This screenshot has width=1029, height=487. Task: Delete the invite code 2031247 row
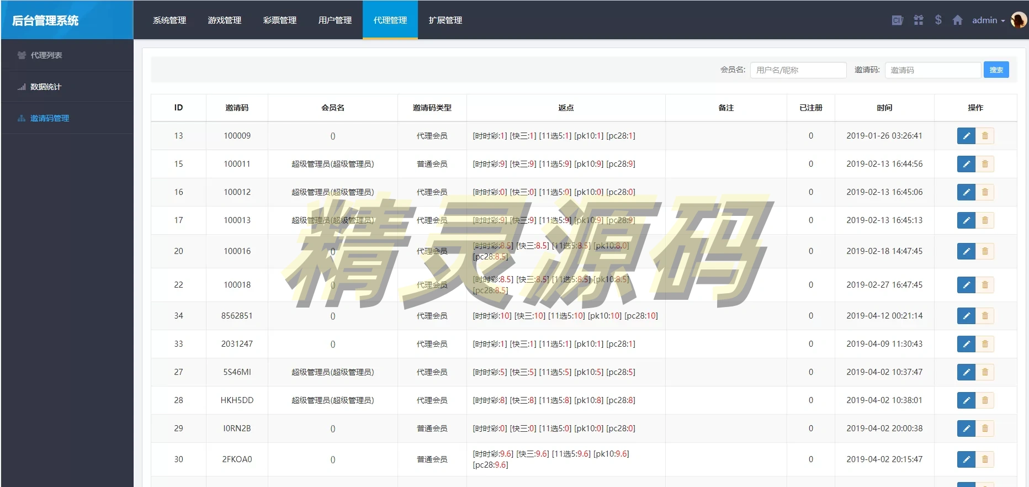(x=985, y=344)
